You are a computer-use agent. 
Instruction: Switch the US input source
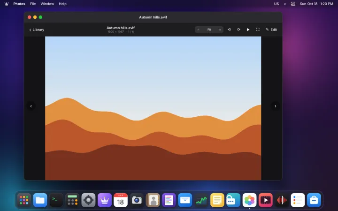tap(277, 4)
